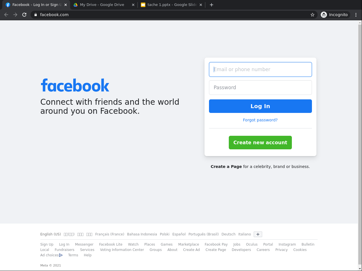Open the Help footer link
This screenshot has width=362, height=271.
click(x=88, y=255)
